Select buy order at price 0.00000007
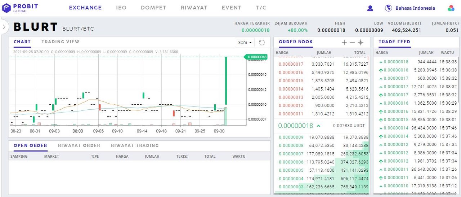Screen dimensions: 461x197 321,154
